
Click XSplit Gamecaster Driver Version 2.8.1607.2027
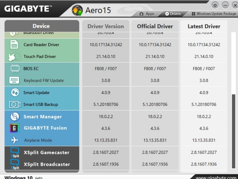[106, 153]
